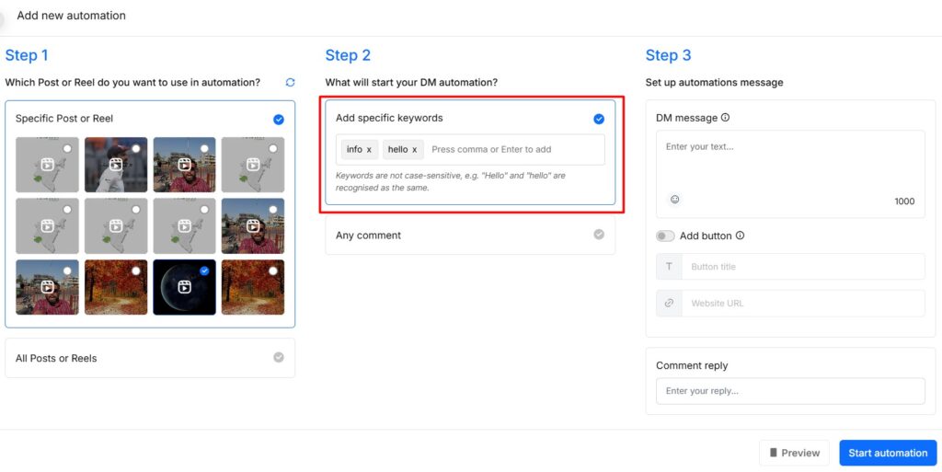
Task: Open the emoji picker in DM message
Action: (x=674, y=200)
